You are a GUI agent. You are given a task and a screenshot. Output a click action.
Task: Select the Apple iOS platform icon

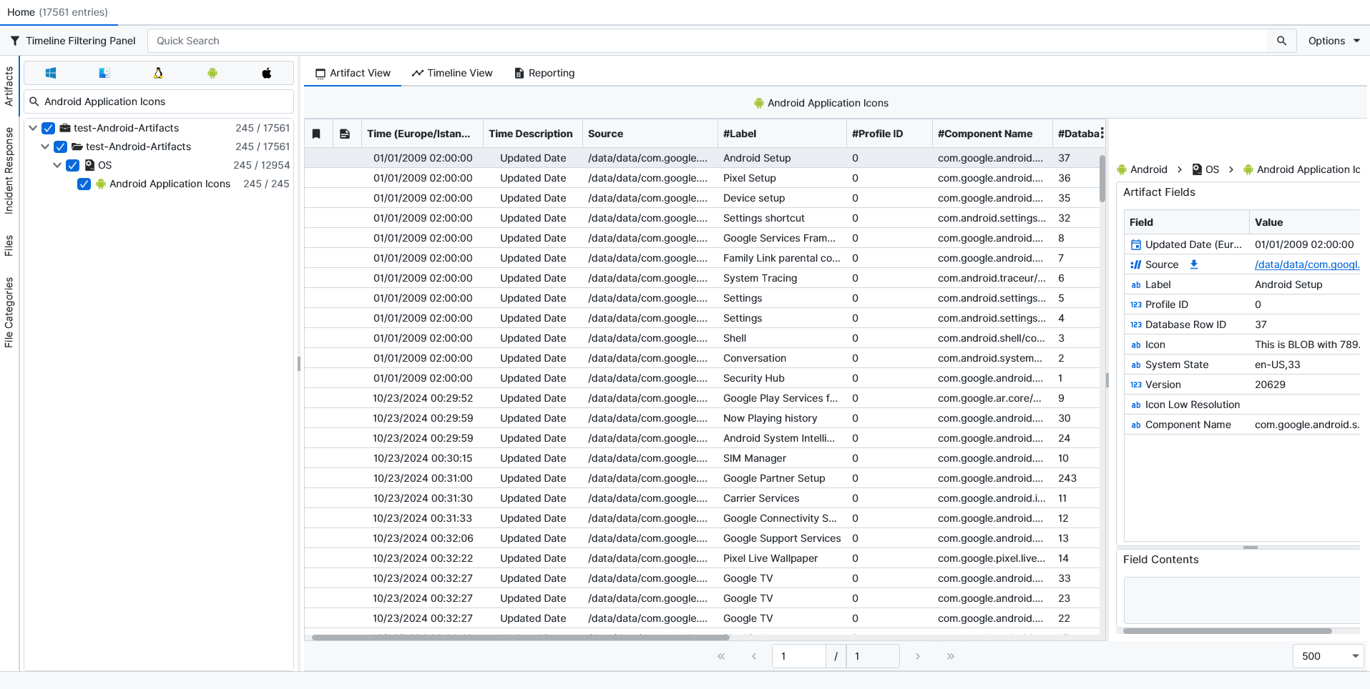(267, 73)
